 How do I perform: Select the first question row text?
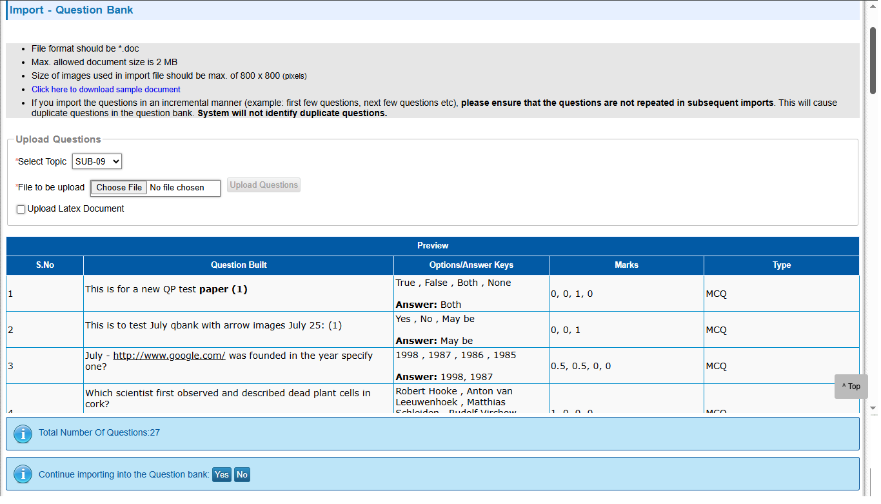tap(166, 290)
